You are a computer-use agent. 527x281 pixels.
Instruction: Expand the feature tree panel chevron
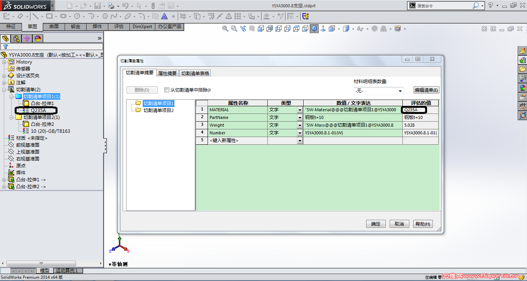[x=100, y=38]
